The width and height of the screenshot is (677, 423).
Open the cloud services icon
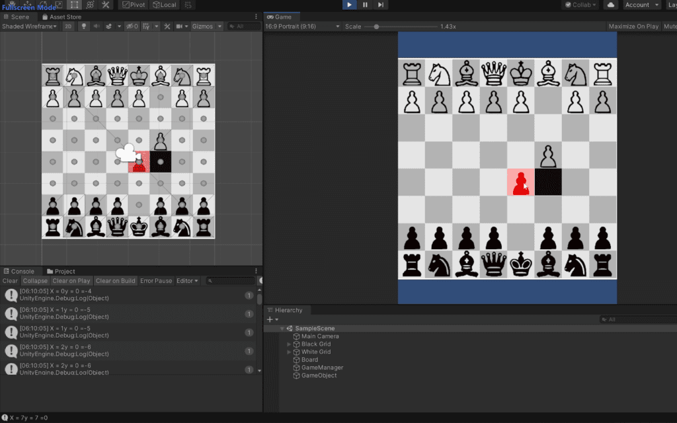(610, 5)
